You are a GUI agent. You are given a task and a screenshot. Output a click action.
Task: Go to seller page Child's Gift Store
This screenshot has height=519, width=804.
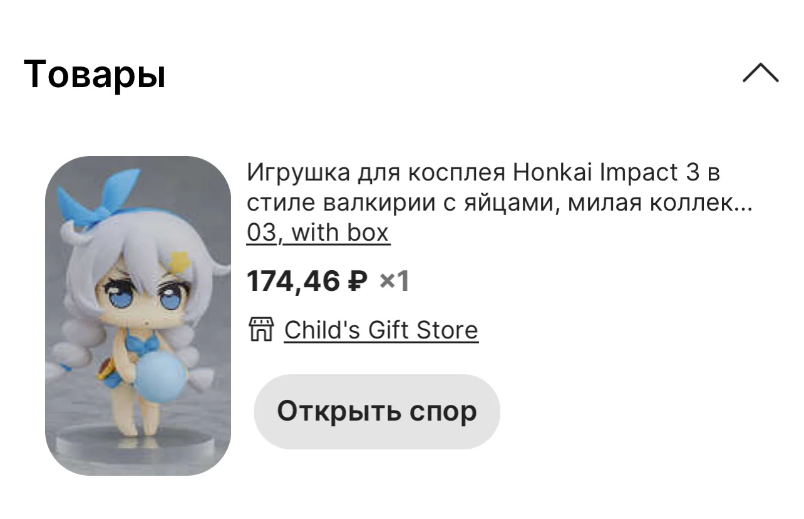pyautogui.click(x=381, y=330)
